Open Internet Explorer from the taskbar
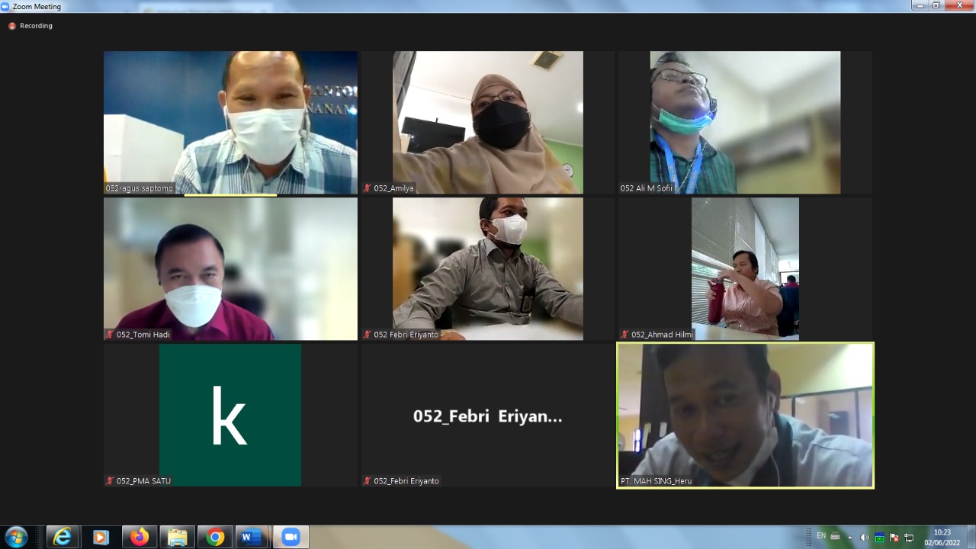The width and height of the screenshot is (976, 549). 63,537
